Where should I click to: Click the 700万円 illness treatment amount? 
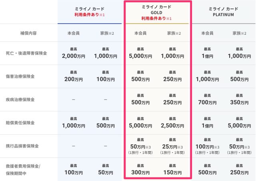(x=207, y=102)
